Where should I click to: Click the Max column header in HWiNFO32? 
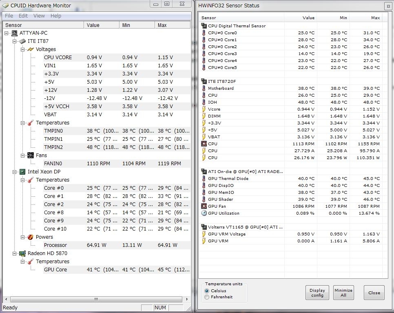click(x=375, y=18)
